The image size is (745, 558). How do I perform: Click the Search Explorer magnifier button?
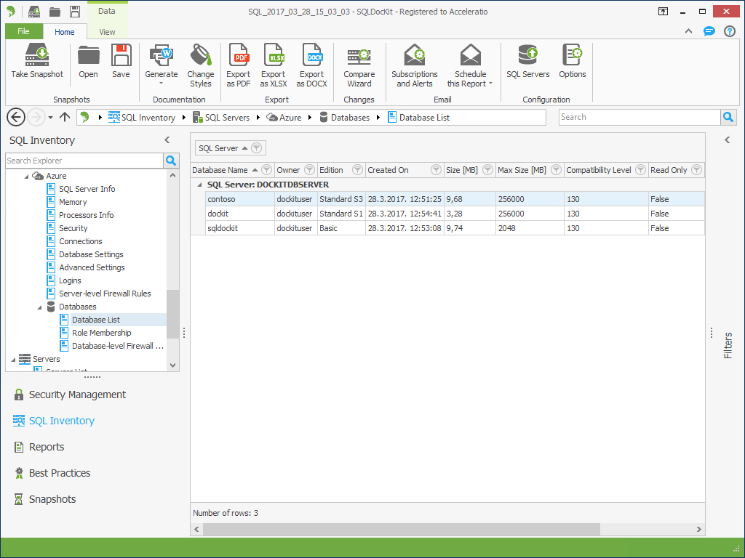[171, 161]
